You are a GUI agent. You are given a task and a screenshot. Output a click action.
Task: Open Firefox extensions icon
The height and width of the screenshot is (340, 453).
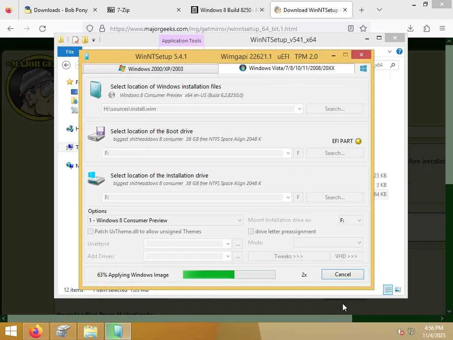tap(426, 28)
